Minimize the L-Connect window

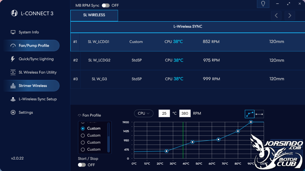277,4
